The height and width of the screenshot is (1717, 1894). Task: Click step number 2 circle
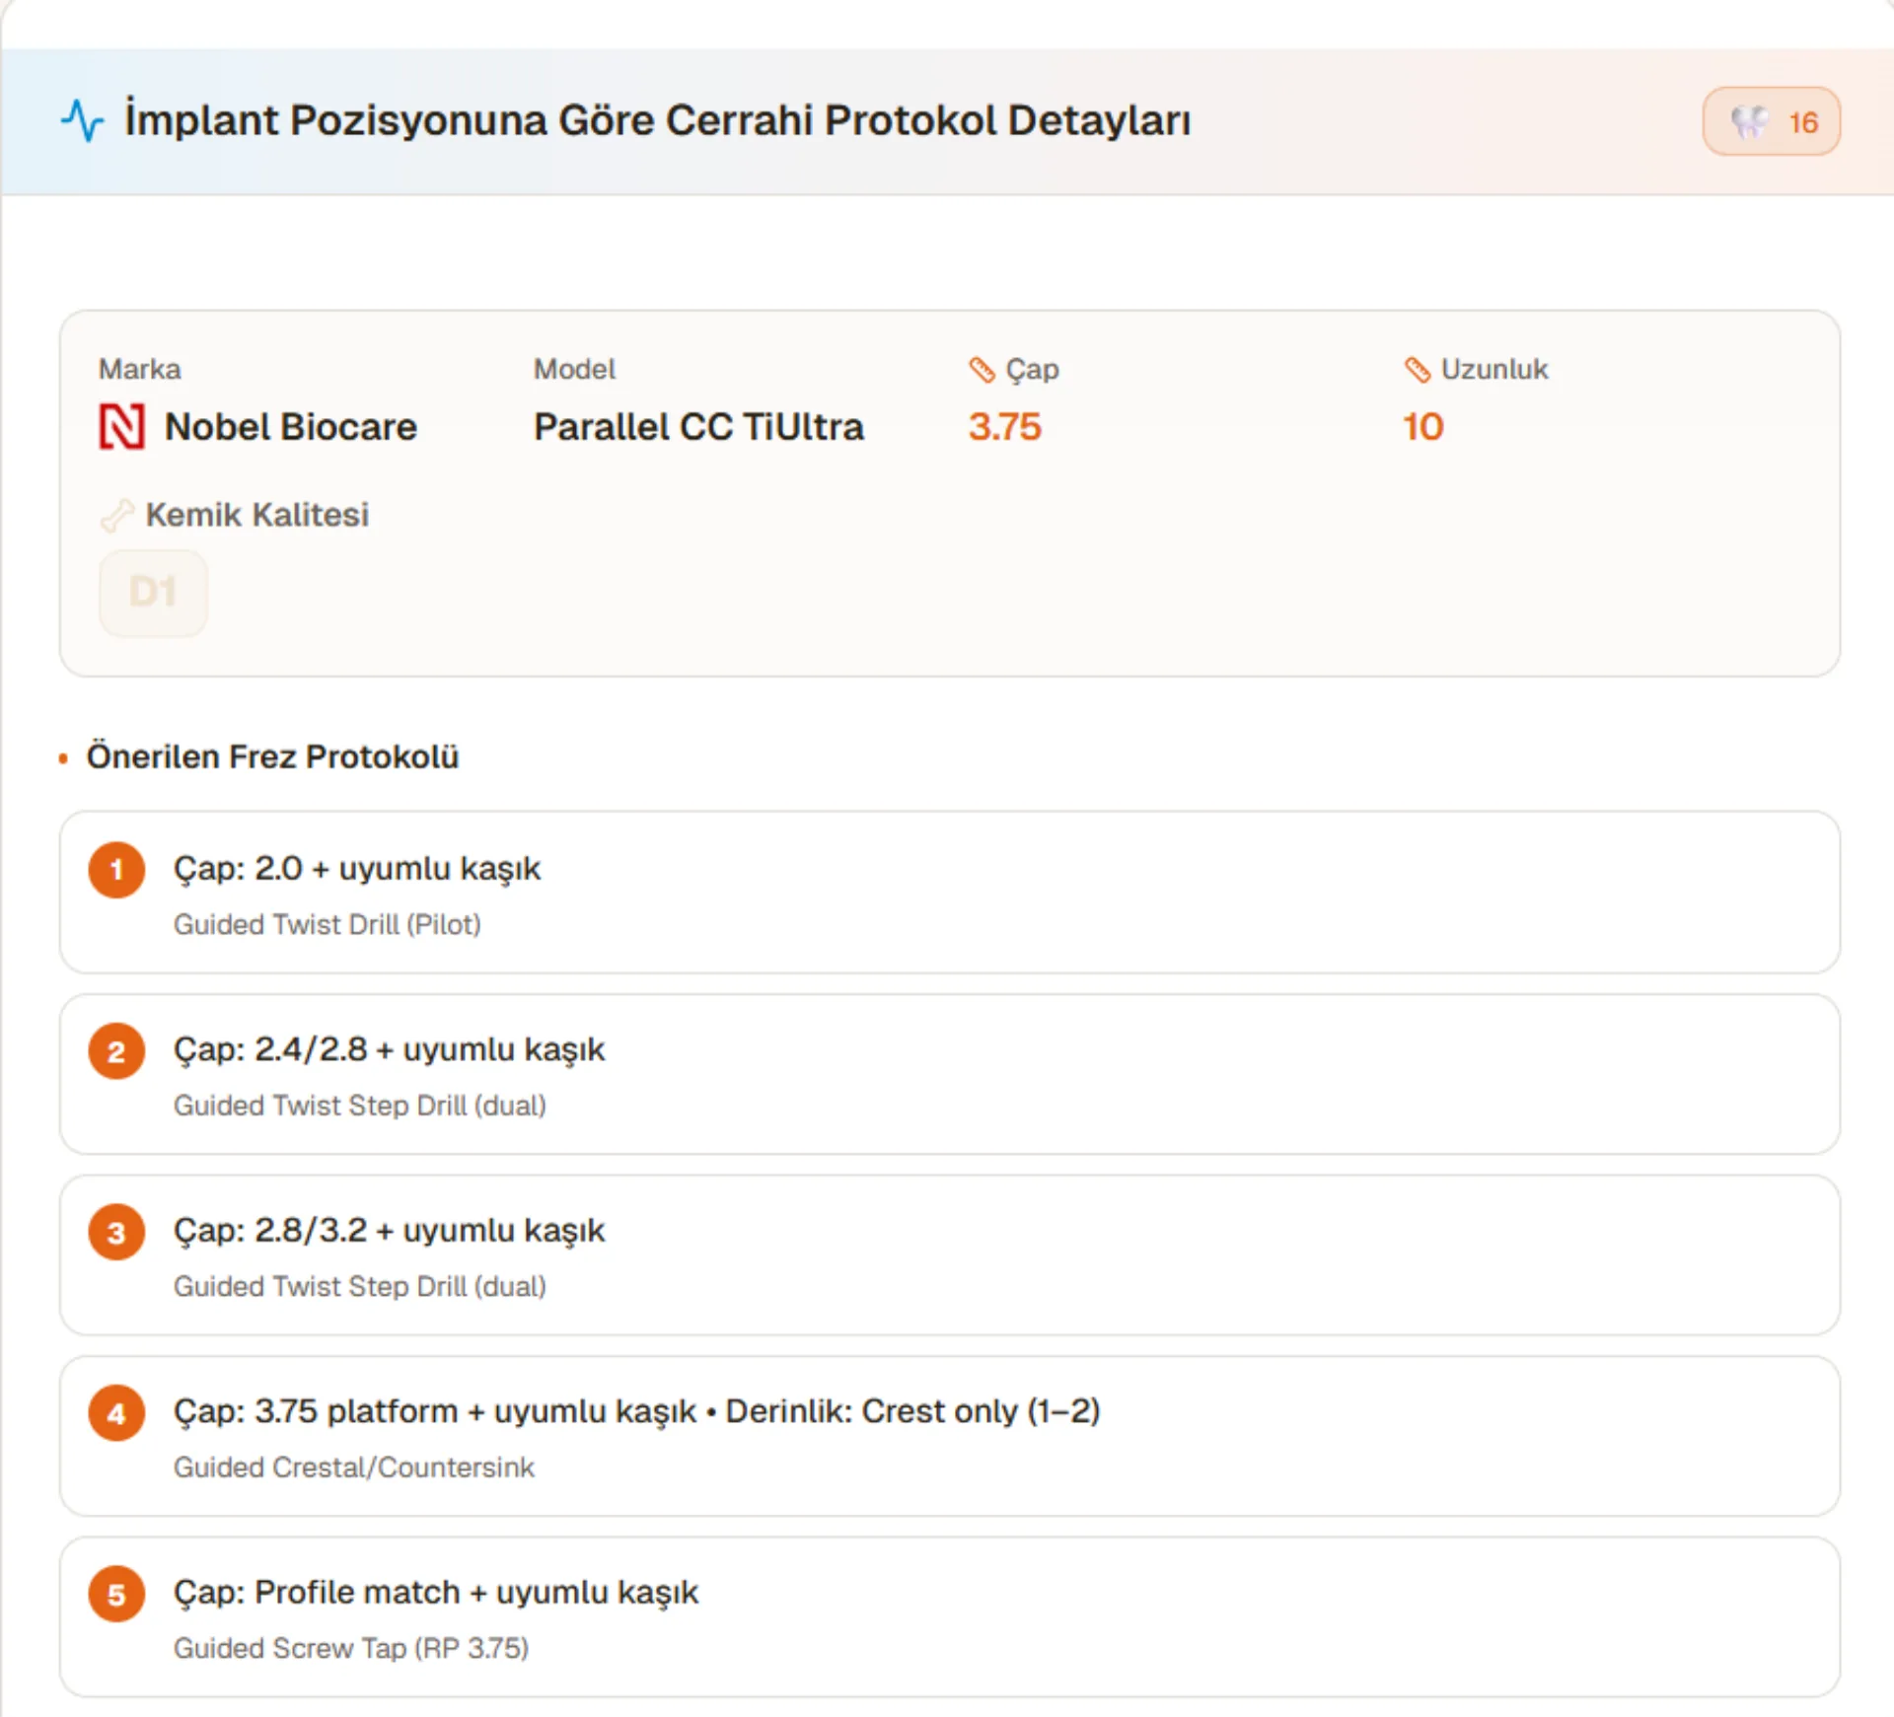pos(116,1051)
